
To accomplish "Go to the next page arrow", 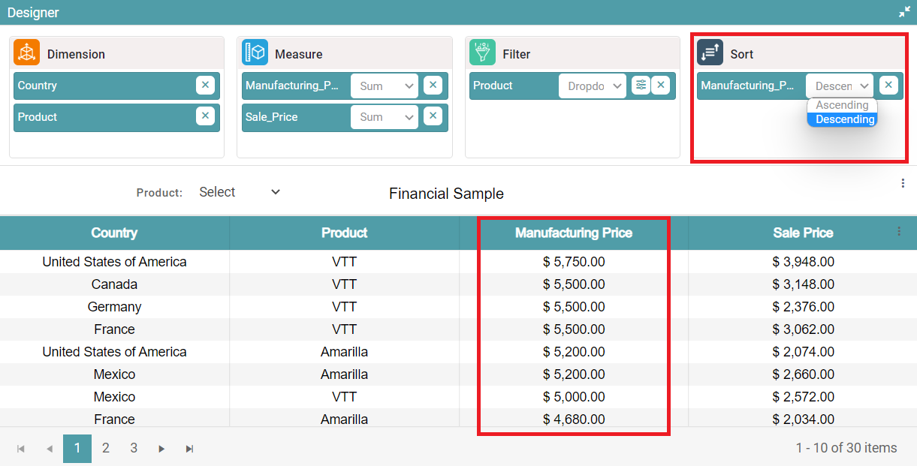I will (161, 449).
